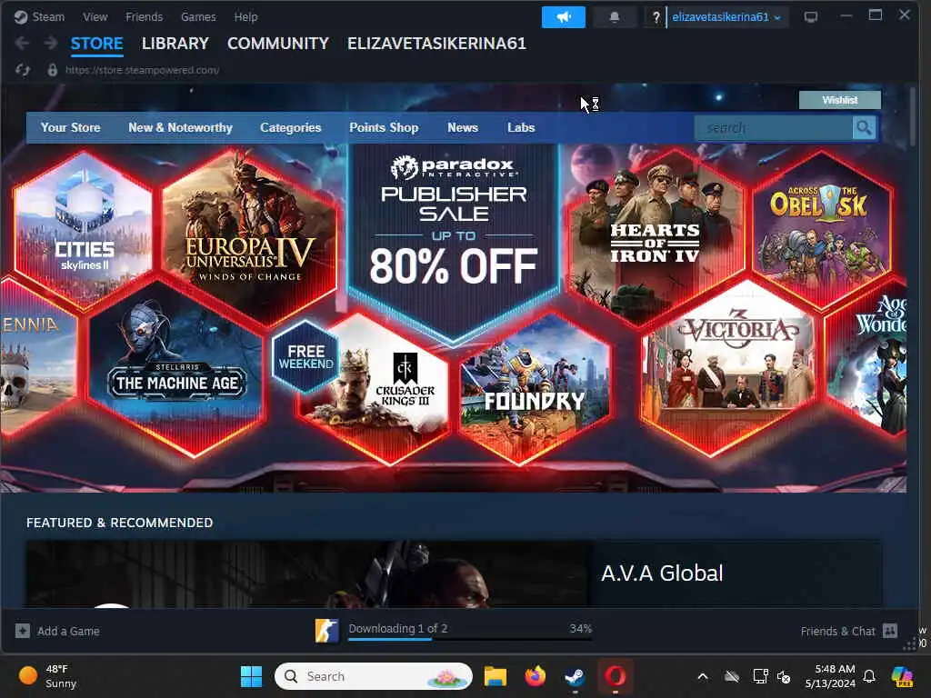Expand the Categories menu
931x698 pixels.
pyautogui.click(x=290, y=127)
